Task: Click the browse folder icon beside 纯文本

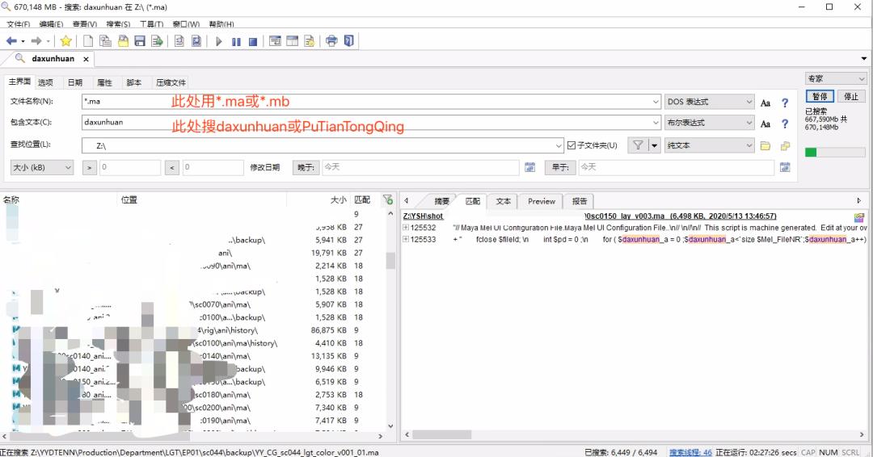Action: coord(765,145)
